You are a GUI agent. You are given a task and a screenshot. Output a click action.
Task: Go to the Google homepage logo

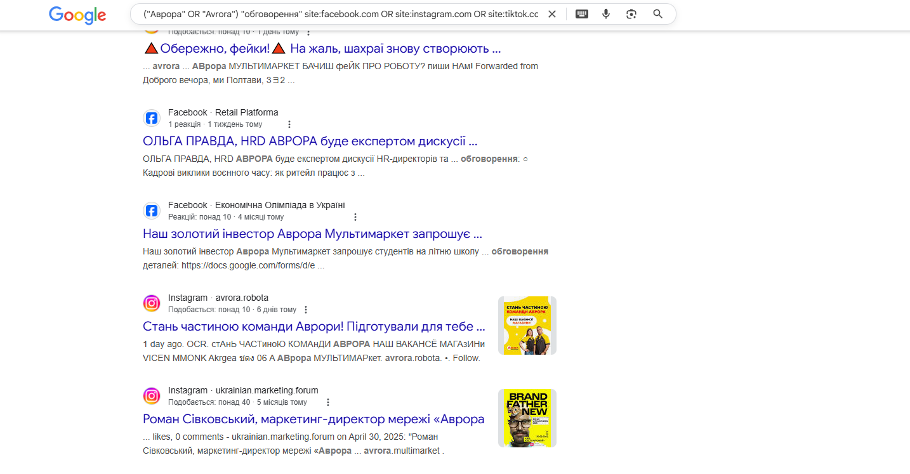[x=77, y=15]
